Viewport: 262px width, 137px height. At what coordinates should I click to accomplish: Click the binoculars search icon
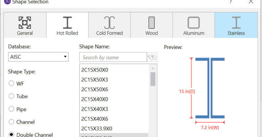pyautogui.click(x=152, y=57)
